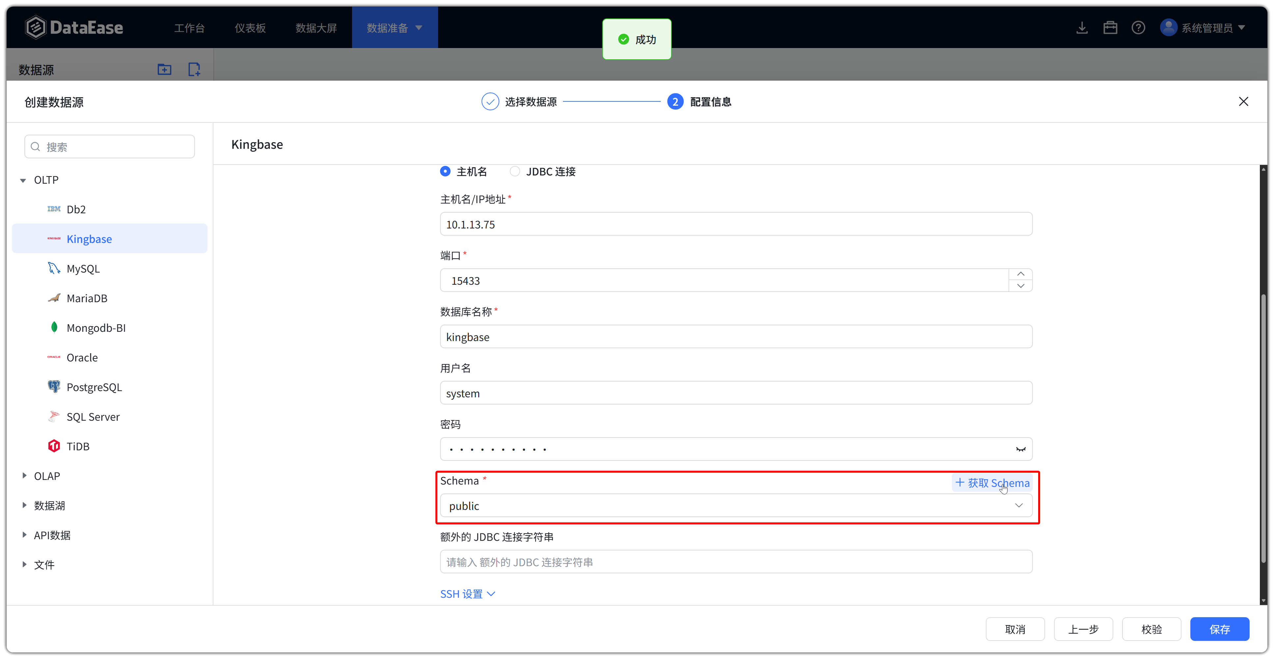Expand the OLAP category
1274x659 pixels.
click(x=24, y=476)
